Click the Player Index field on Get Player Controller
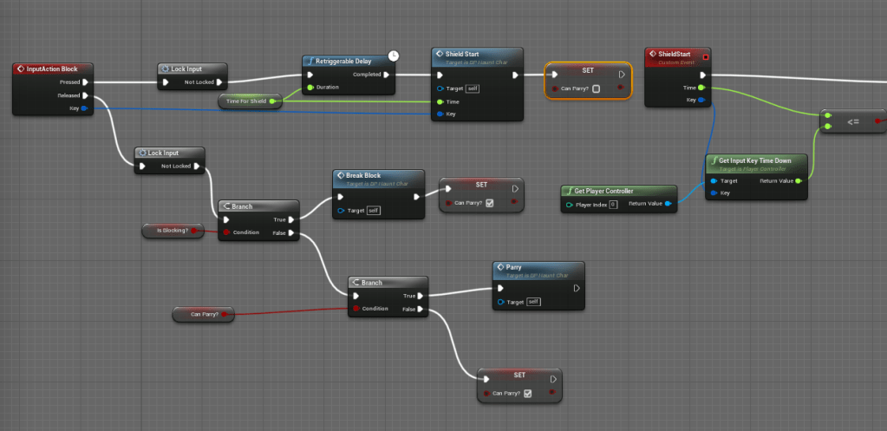Image resolution: width=887 pixels, height=431 pixels. point(612,204)
